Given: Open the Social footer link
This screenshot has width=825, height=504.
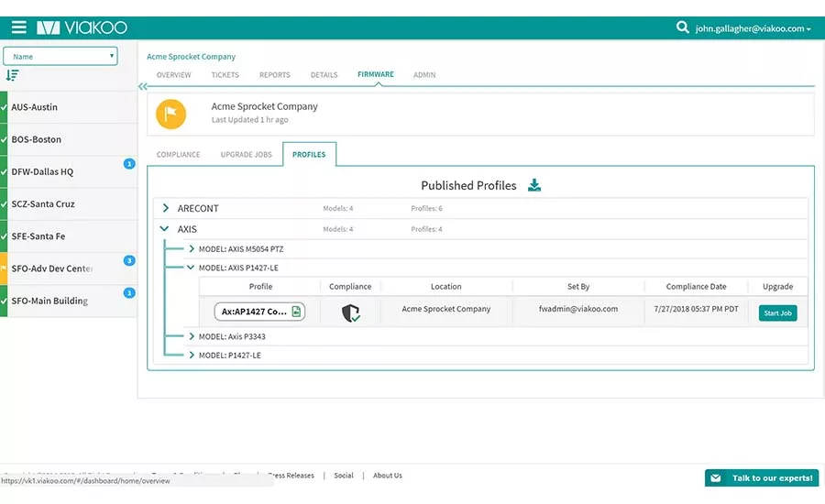Looking at the screenshot, I should 344,476.
